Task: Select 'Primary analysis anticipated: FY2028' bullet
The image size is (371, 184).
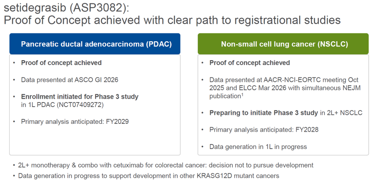Action: (x=264, y=130)
